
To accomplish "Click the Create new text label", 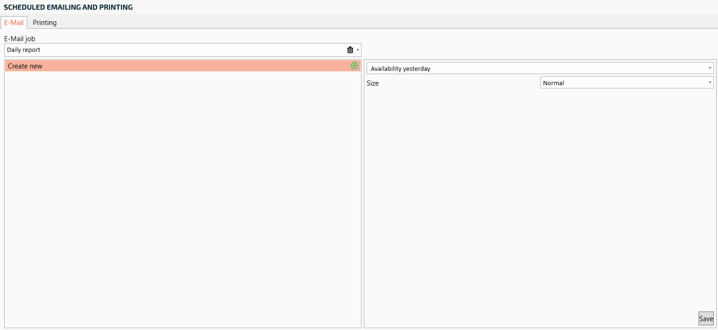I will [25, 66].
